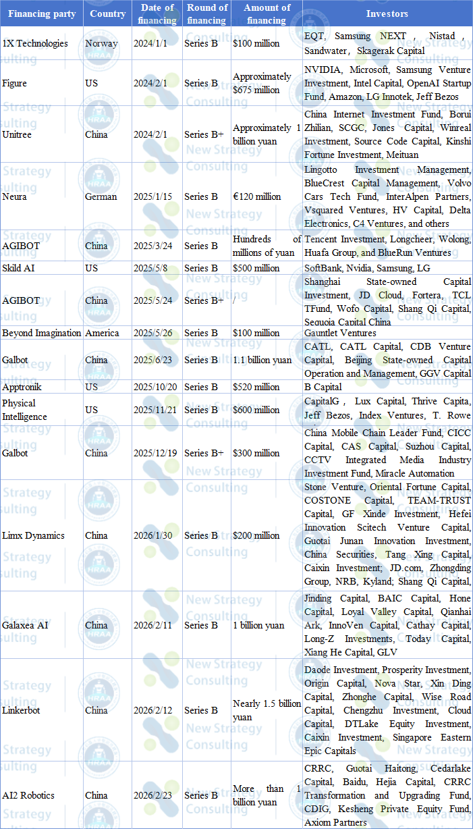
Task: Select the Galaxea AI cell
Action: point(26,625)
